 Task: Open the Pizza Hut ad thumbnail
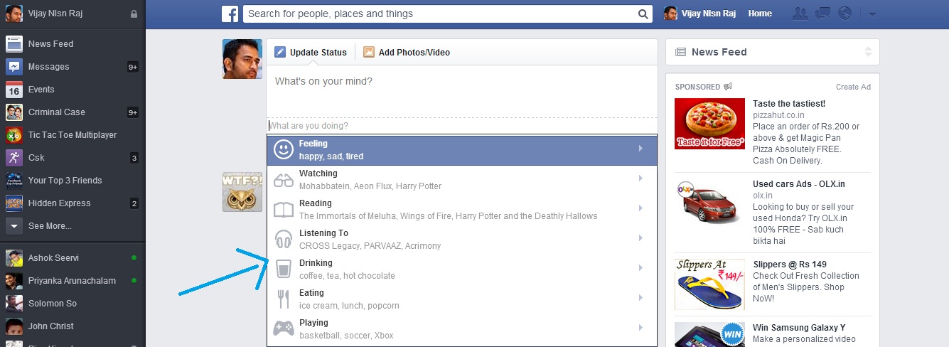click(709, 123)
